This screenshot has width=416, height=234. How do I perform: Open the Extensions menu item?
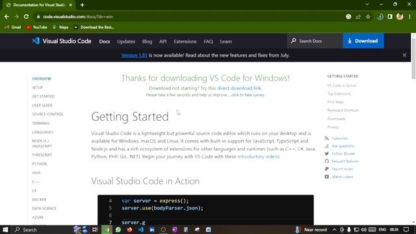185,42
